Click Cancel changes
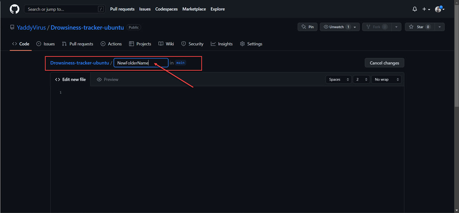The width and height of the screenshot is (459, 213). (x=384, y=63)
